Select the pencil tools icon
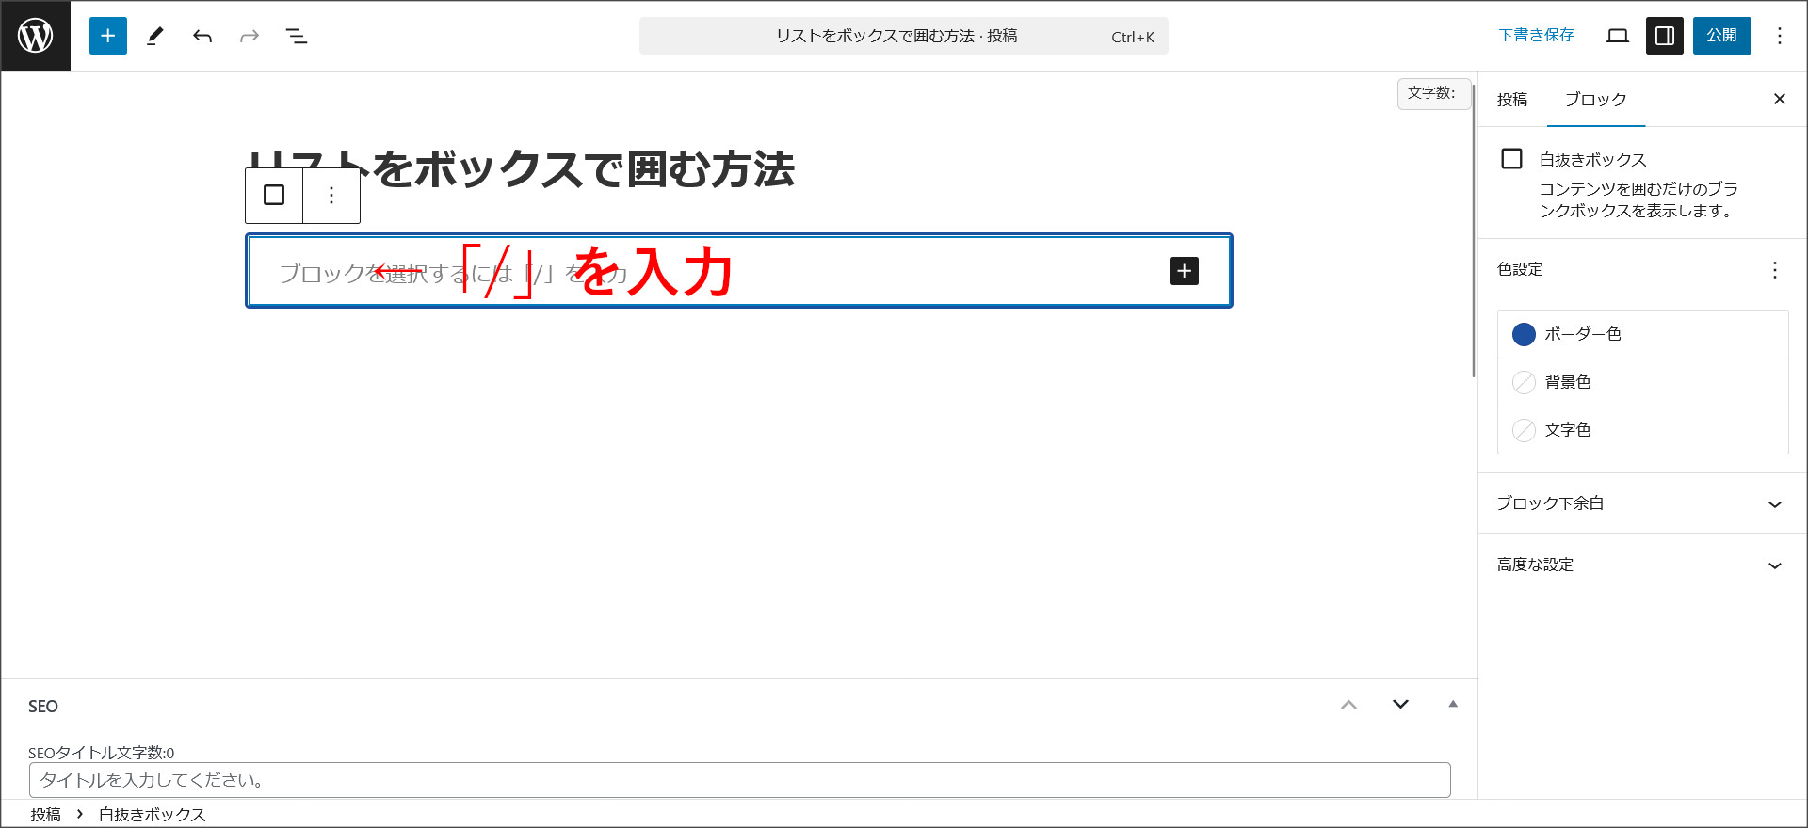Viewport: 1808px width, 828px height. click(x=155, y=36)
